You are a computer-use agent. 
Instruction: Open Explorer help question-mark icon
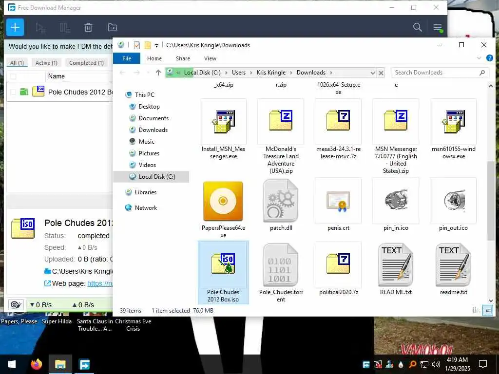489,58
